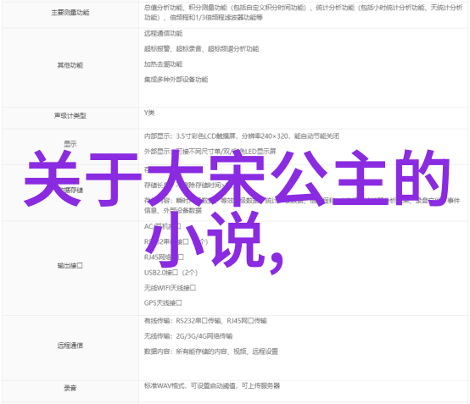470x404 pixels.
Task: Click the 标准WAV格式 description text
Action: click(212, 385)
